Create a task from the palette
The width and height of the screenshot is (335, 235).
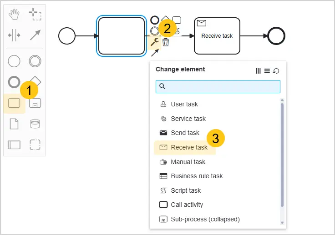click(14, 103)
